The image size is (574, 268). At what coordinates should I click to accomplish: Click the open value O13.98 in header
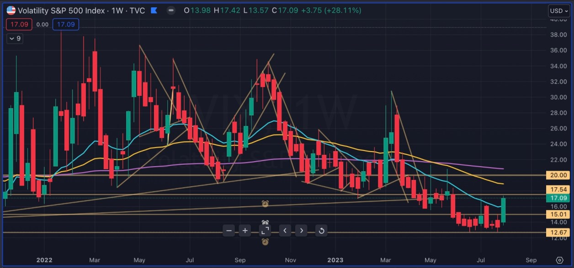click(198, 10)
